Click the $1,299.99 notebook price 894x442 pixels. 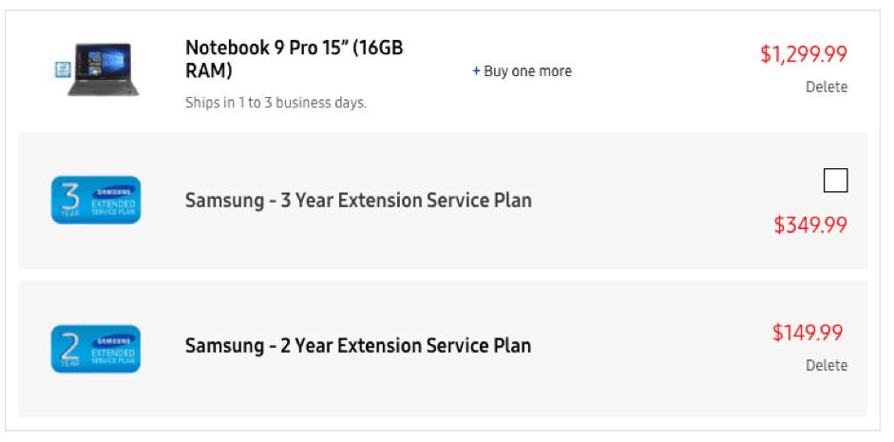(x=803, y=54)
